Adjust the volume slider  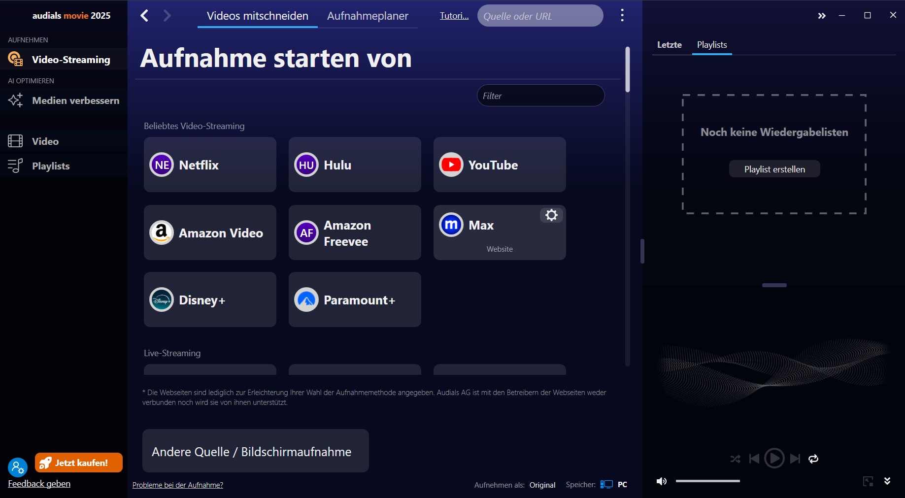coord(708,481)
